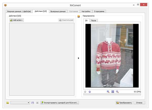
Task: Open the О программе tab
Action: coord(99,11)
